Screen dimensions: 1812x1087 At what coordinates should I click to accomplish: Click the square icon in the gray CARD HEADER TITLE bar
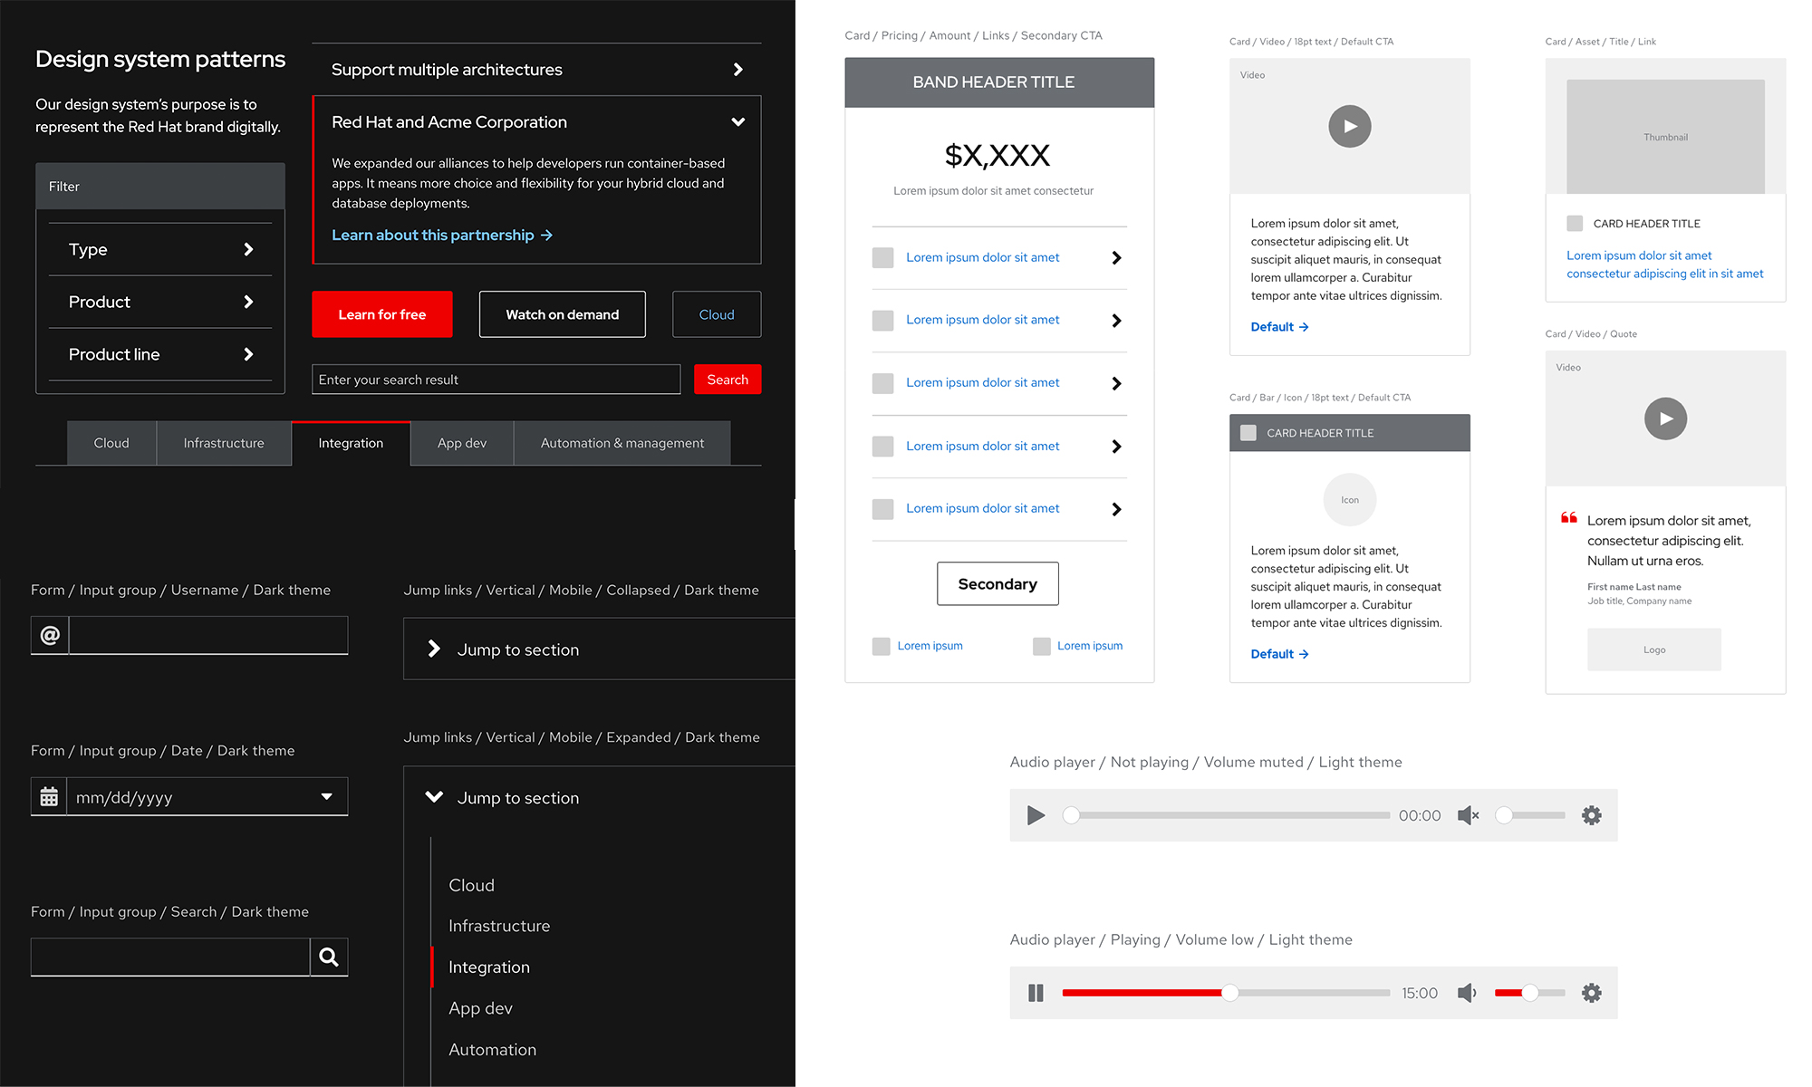click(1248, 433)
